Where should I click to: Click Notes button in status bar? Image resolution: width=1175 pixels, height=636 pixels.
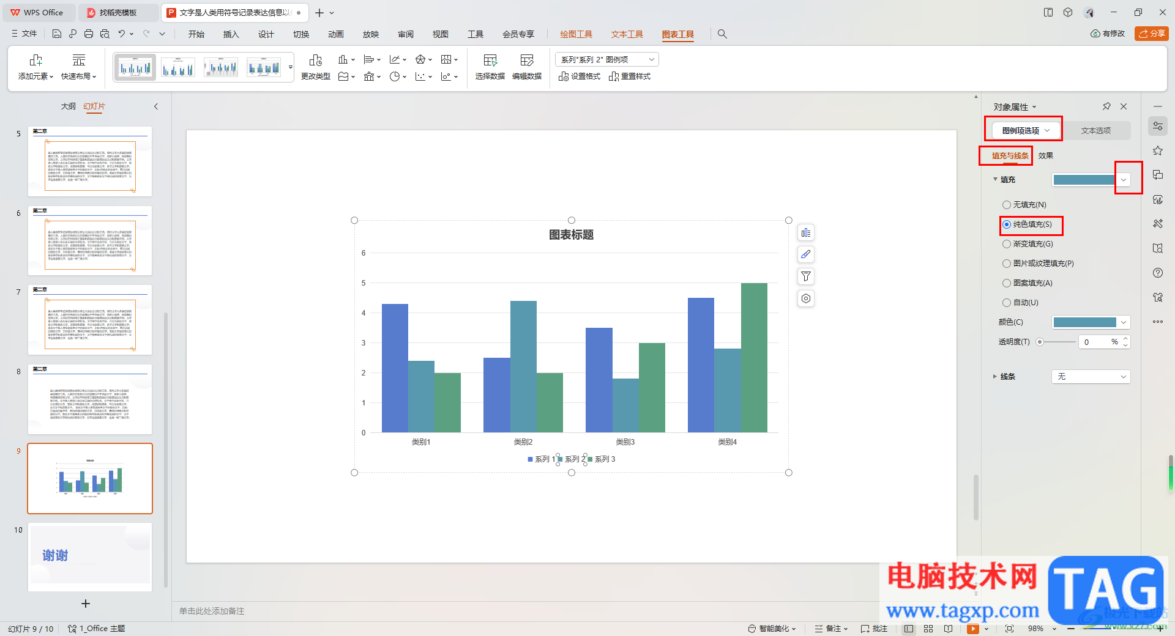click(831, 629)
